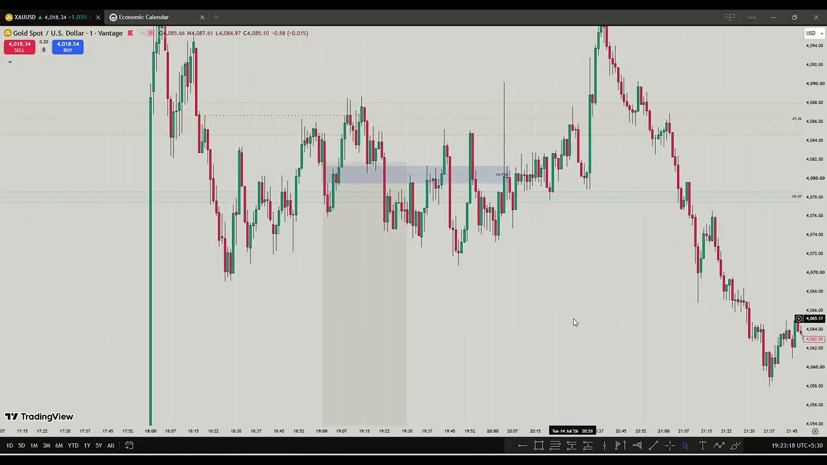This screenshot has height=465, width=827.
Task: Select the parallel lines drawing tool
Action: 555,446
